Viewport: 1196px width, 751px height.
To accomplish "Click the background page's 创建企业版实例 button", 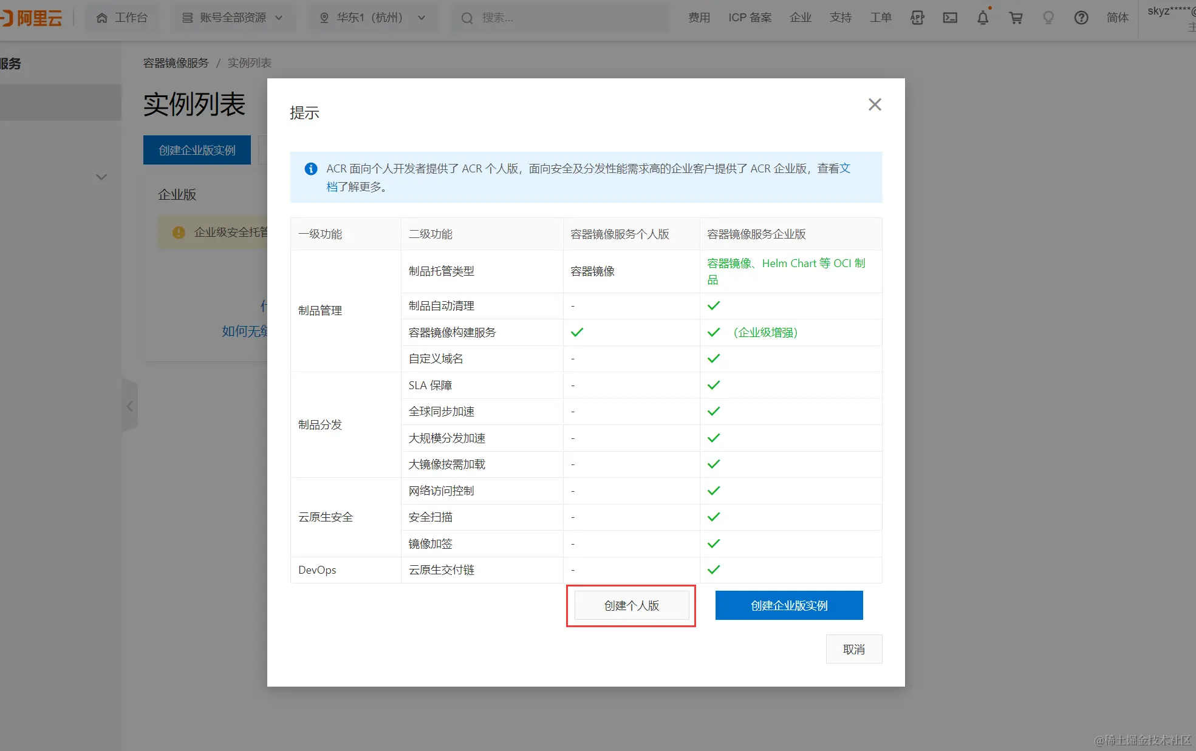I will (x=197, y=150).
